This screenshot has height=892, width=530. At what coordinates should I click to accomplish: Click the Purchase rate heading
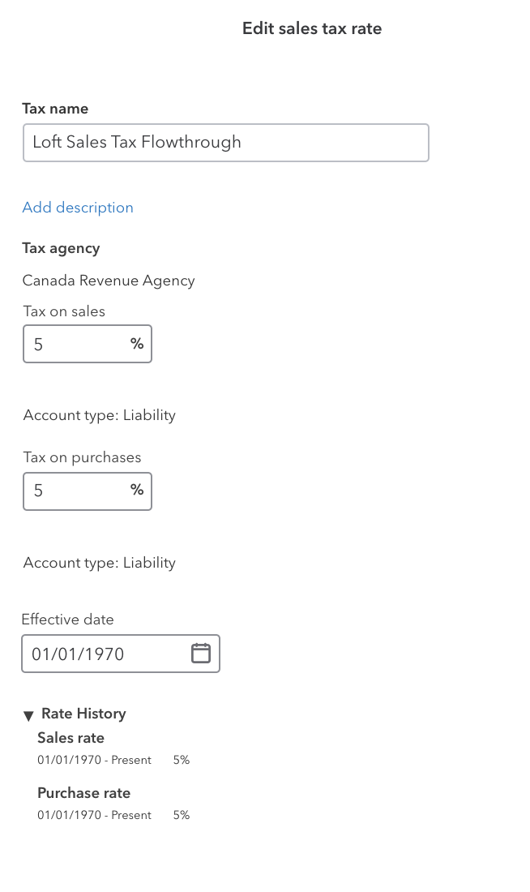coord(83,793)
